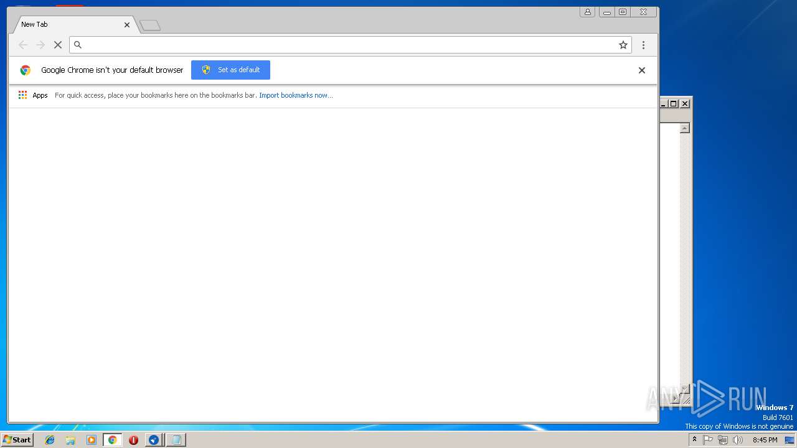Click the 8:45 PM clock in the tray
This screenshot has height=448, width=797.
click(x=765, y=440)
